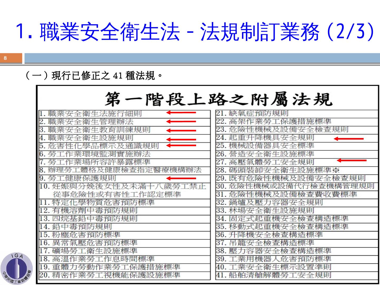Screen dimensions: 380x285
Task: Select the red arrow next to 起重升降機具安全規則
Action: 349,139
